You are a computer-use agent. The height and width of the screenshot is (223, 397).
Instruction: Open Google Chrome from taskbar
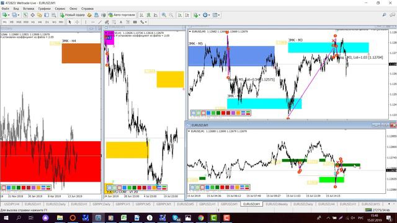click(201, 217)
